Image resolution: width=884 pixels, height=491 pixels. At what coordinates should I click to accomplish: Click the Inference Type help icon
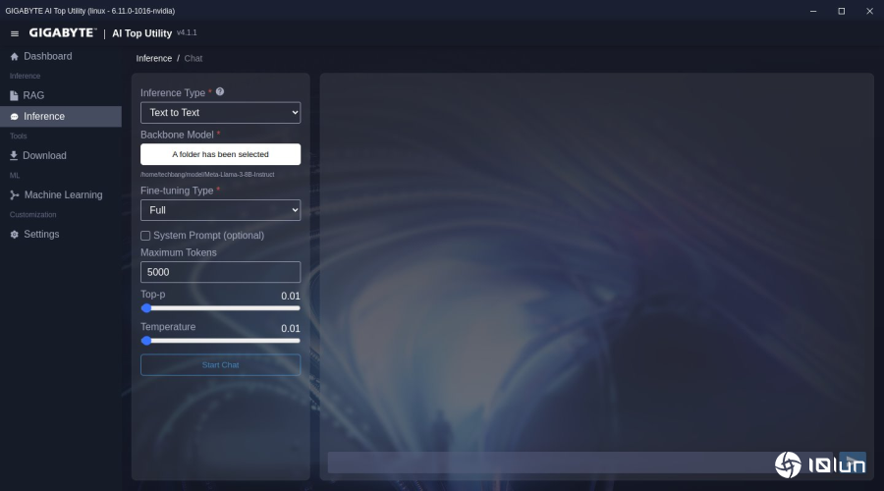pyautogui.click(x=220, y=91)
